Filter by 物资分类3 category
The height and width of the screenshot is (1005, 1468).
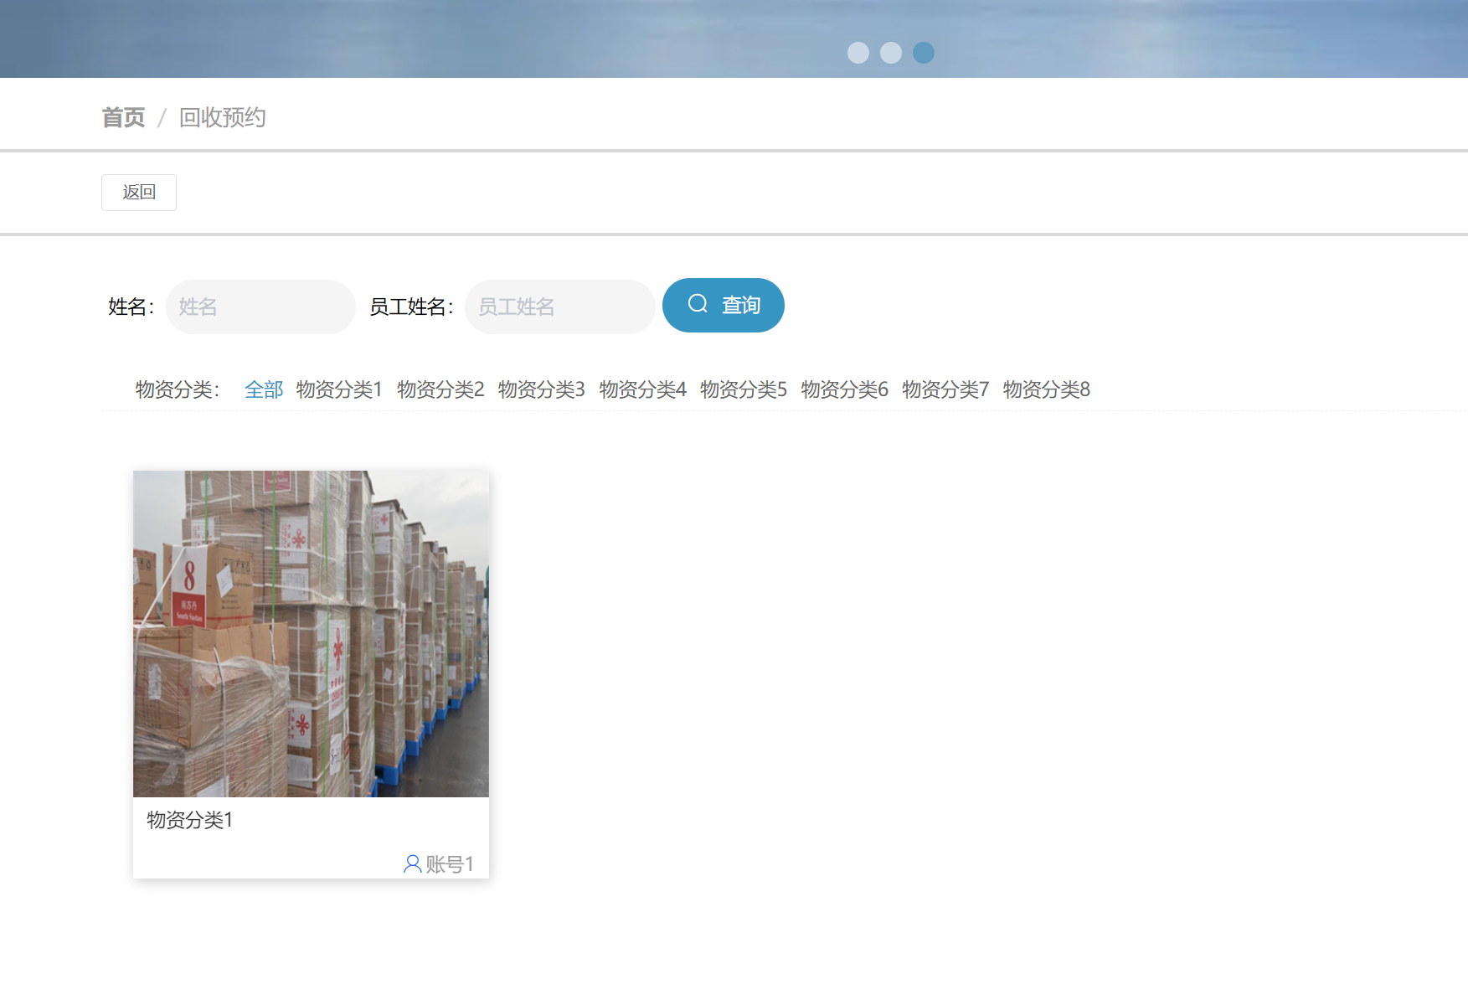[540, 389]
